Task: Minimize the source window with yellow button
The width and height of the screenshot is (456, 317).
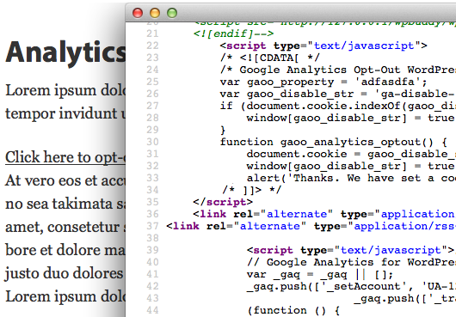Action: 155,13
